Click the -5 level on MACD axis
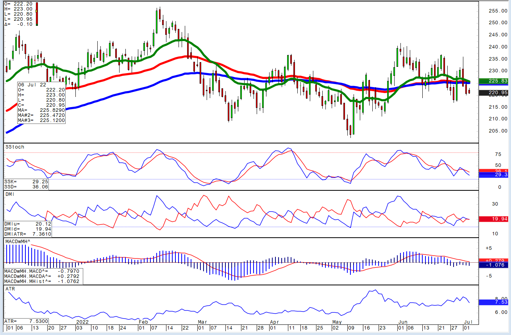 [x=488, y=276]
